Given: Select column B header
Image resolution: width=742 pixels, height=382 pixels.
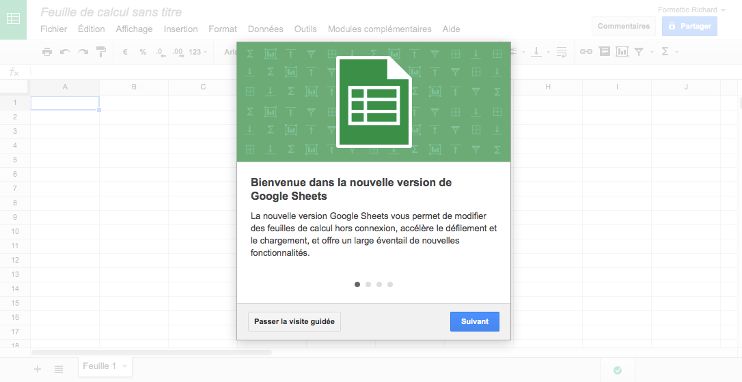Looking at the screenshot, I should tap(134, 87).
